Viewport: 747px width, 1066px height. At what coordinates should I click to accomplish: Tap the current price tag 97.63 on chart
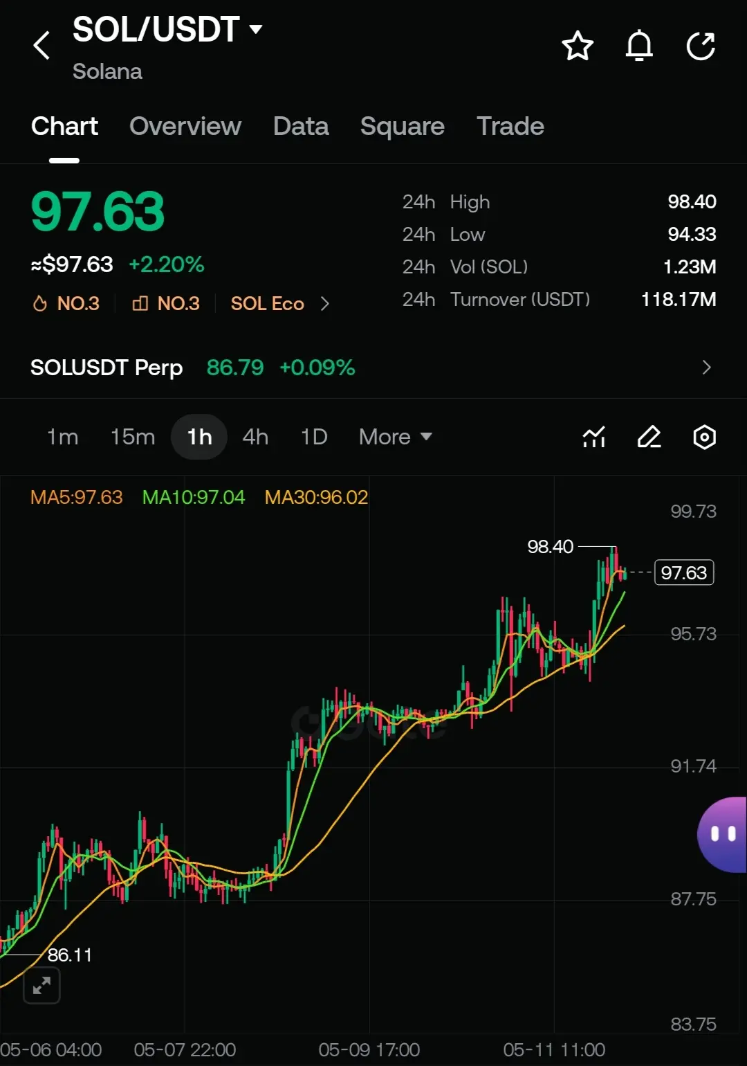point(684,572)
